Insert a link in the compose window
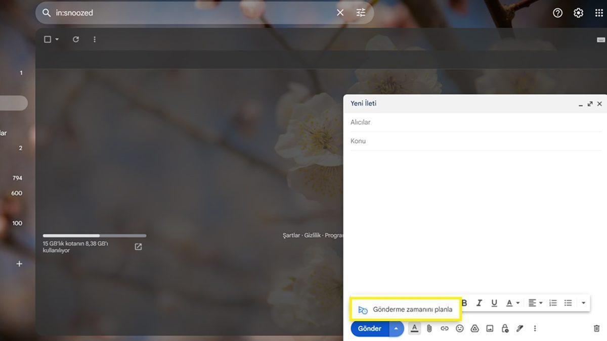This screenshot has height=341, width=607. (x=445, y=328)
